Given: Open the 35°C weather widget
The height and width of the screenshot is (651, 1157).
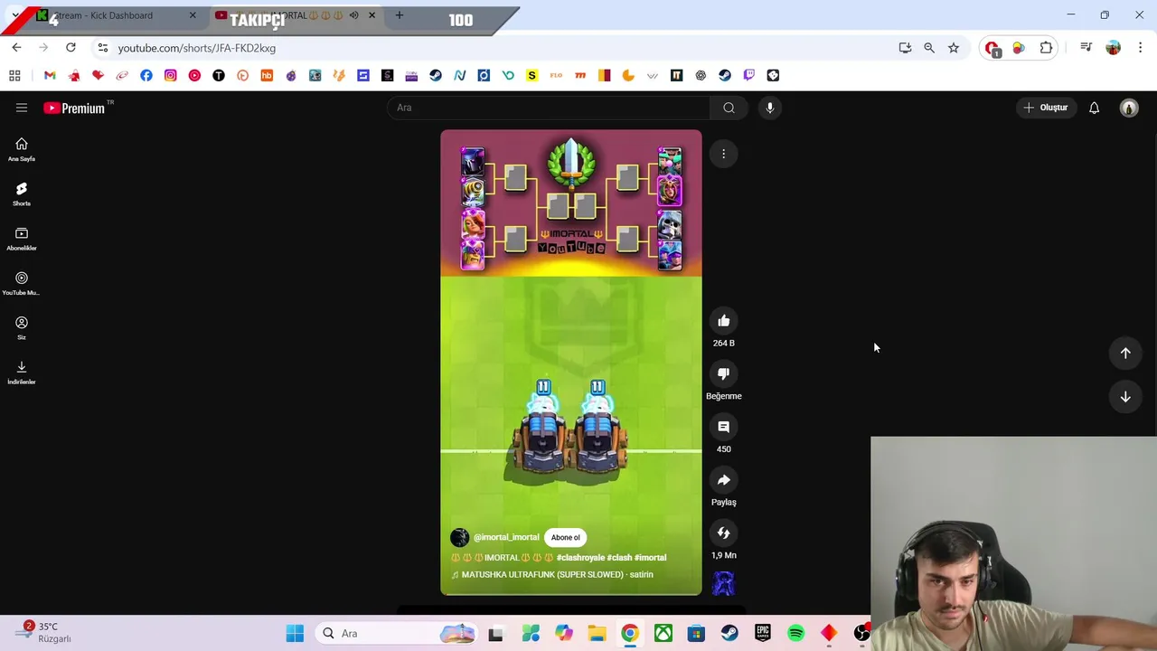Looking at the screenshot, I should pos(45,632).
